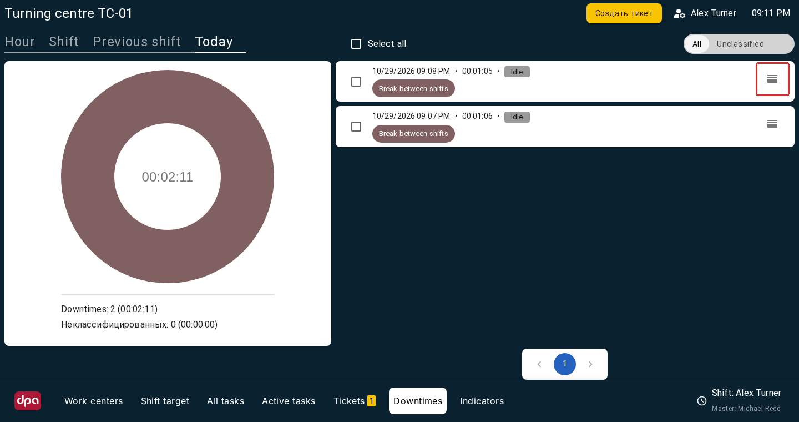Open menu icon for 09:07 PM downtime

[x=772, y=124]
